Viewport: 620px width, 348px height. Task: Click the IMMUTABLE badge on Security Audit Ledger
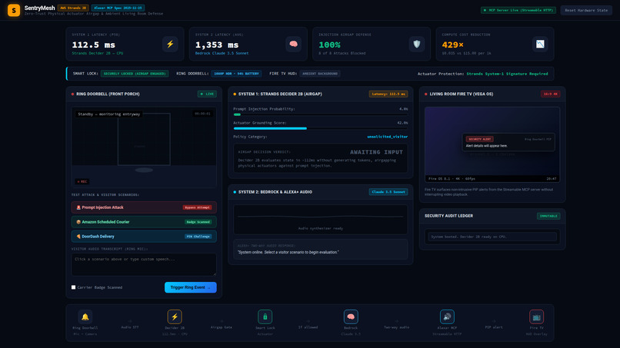[548, 216]
